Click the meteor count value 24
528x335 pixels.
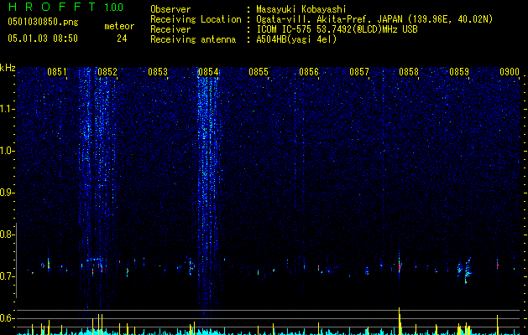pyautogui.click(x=122, y=39)
